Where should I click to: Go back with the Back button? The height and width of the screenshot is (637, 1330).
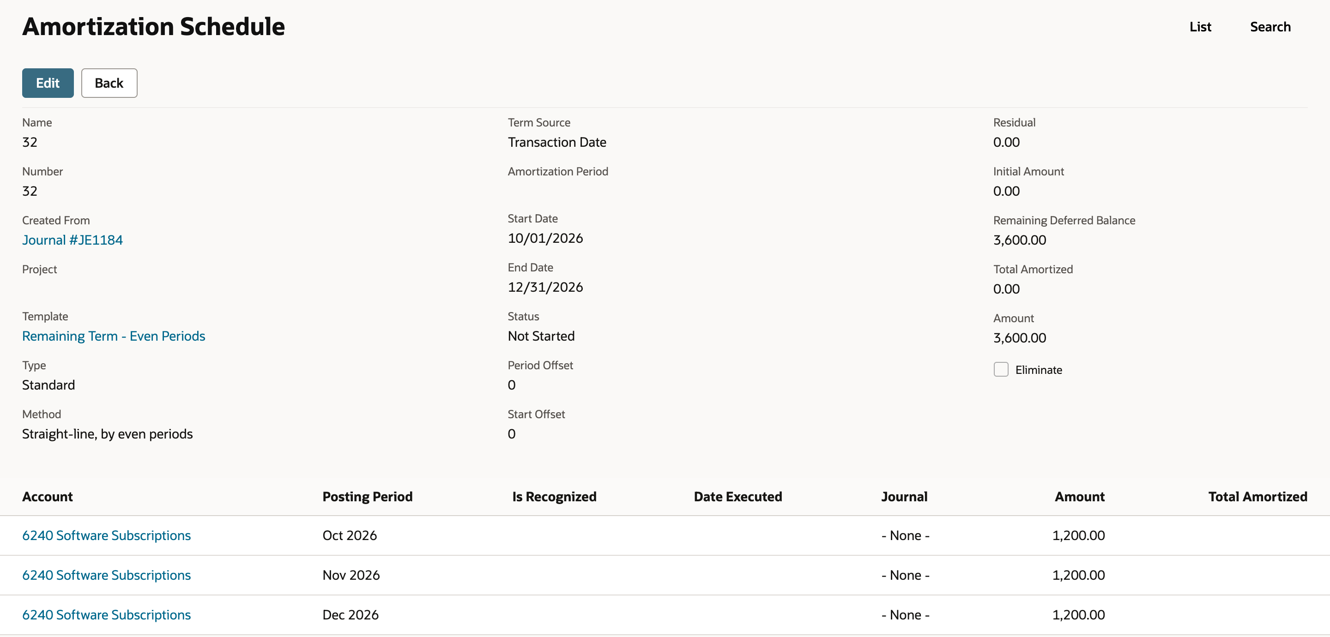point(109,83)
